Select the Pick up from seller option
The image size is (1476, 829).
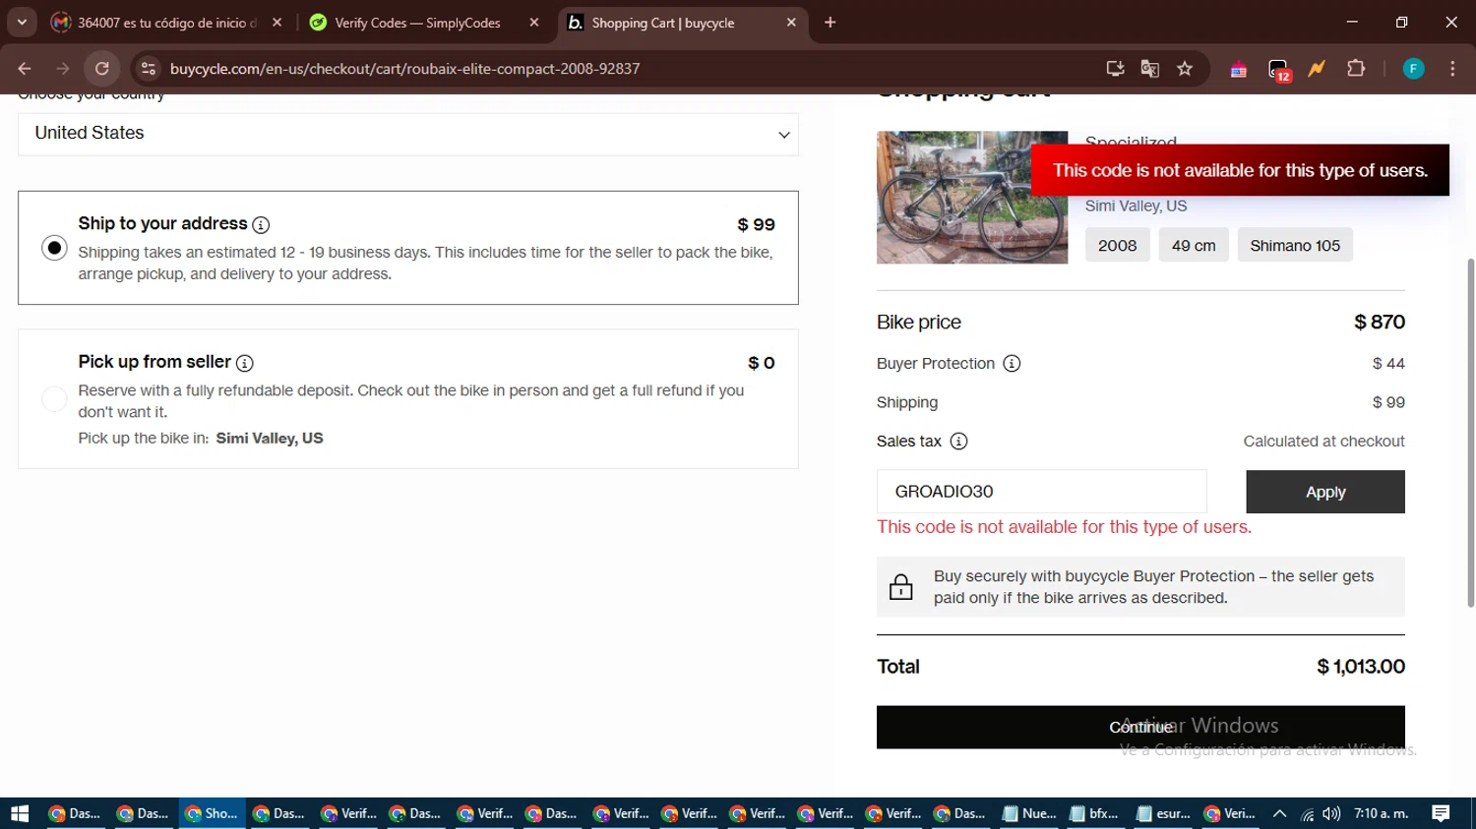point(54,398)
